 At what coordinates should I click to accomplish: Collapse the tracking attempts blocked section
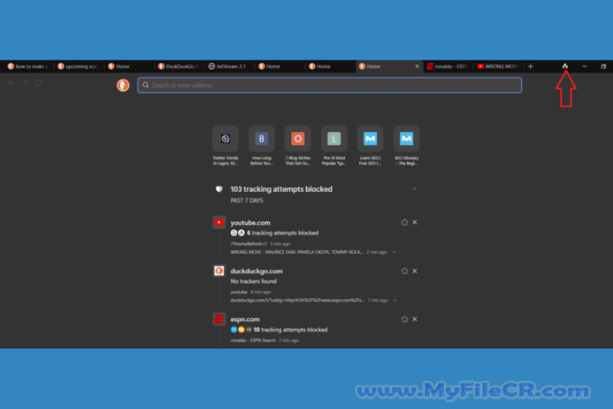415,189
